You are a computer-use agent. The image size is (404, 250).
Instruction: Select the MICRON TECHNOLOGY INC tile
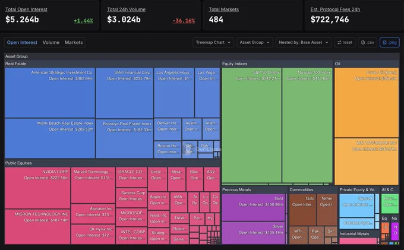(37, 227)
